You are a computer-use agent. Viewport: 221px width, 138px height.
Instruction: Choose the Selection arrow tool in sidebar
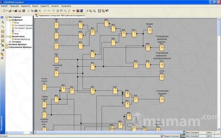pyautogui.click(x=3, y=22)
